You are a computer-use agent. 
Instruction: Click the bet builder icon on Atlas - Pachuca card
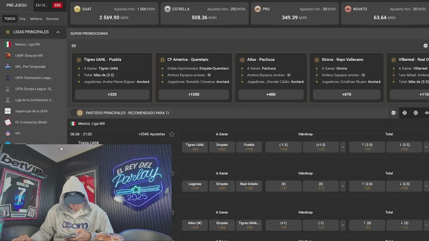[x=242, y=60]
